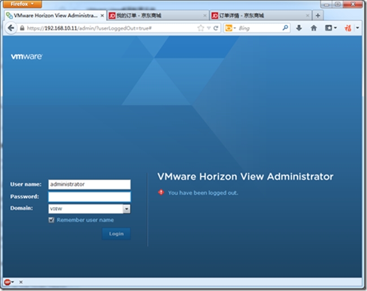367x291 pixels.
Task: Go back with the back arrow
Action: 11,28
